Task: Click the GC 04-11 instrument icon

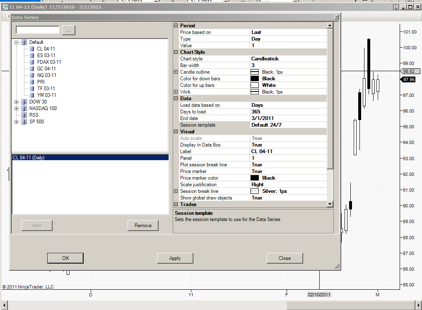Action: pyautogui.click(x=32, y=69)
